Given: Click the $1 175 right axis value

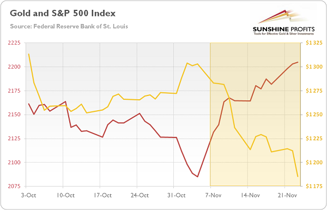Looking at the screenshot, I should tap(314, 186).
